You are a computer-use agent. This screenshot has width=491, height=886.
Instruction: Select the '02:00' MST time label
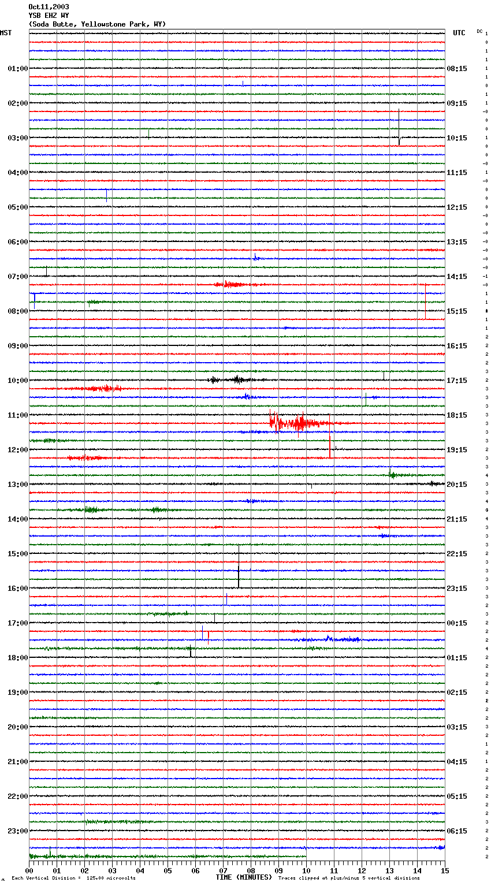pos(18,103)
